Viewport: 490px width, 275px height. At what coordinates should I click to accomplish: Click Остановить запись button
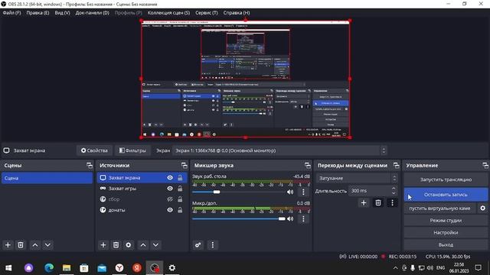446,195
